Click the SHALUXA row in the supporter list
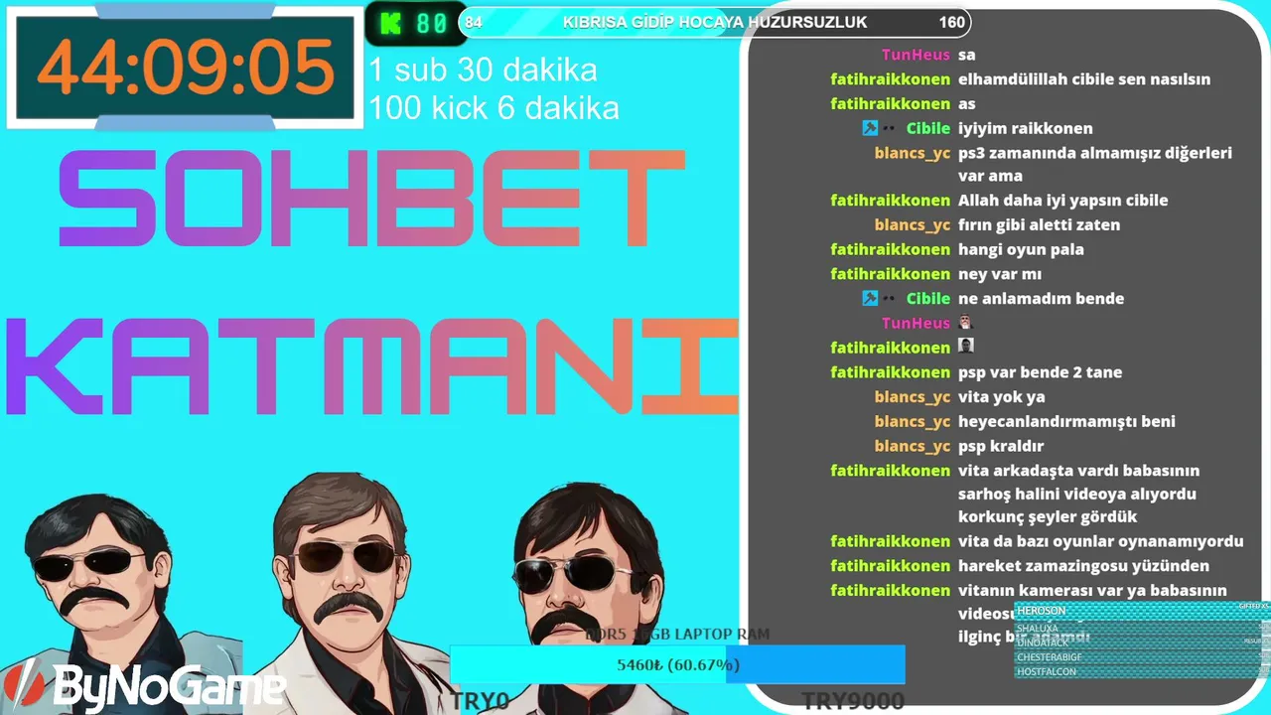 1142,628
